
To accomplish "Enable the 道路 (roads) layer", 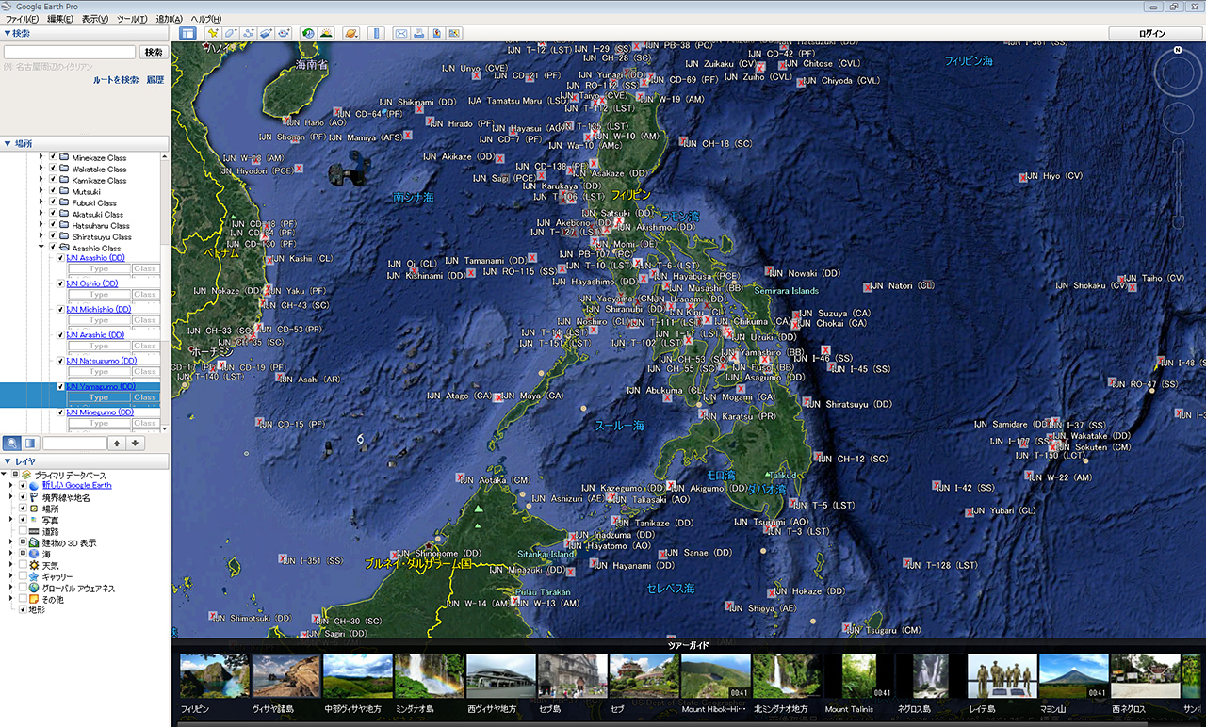I will [x=23, y=531].
